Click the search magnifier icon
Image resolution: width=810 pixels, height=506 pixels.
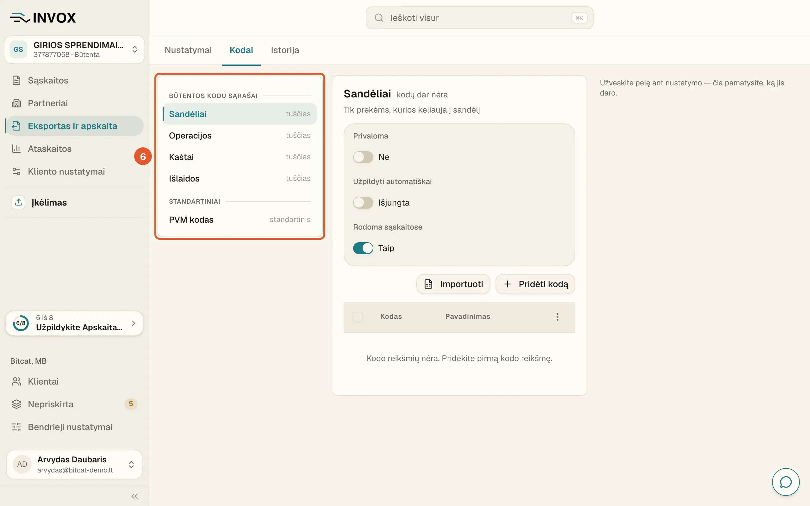point(379,18)
